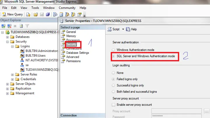Click the Save disk icon in toolbar
Viewport: 210px width, 118px height.
tap(42, 14)
